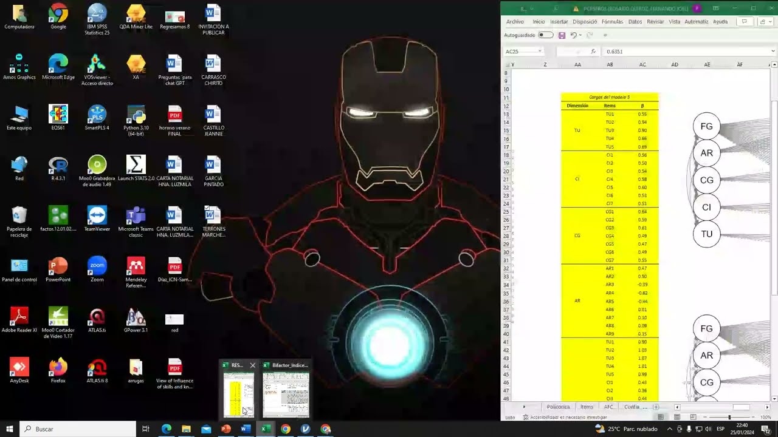778x437 pixels.
Task: Select the R 4.3.1 desktop icon
Action: click(x=58, y=168)
